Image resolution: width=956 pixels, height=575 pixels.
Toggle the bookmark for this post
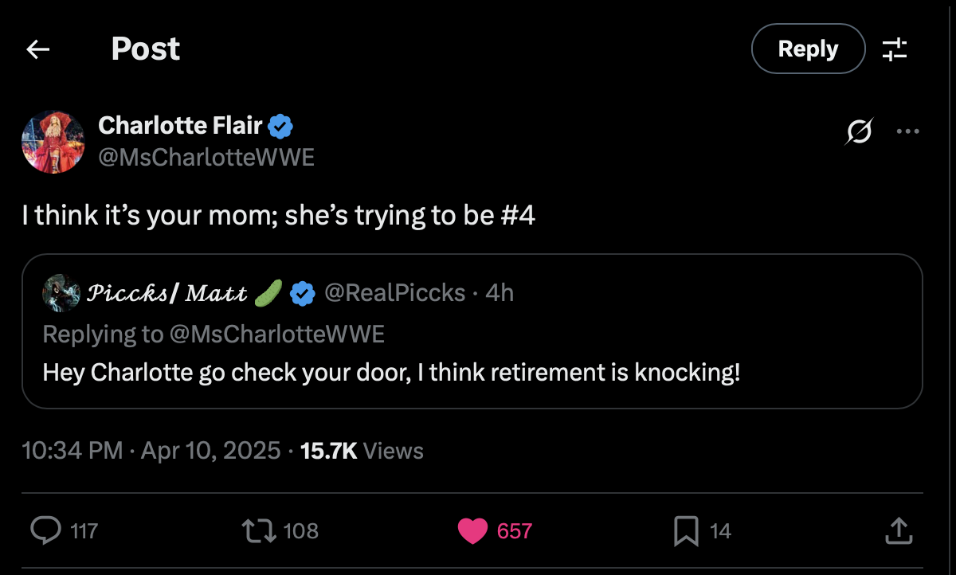(x=686, y=531)
